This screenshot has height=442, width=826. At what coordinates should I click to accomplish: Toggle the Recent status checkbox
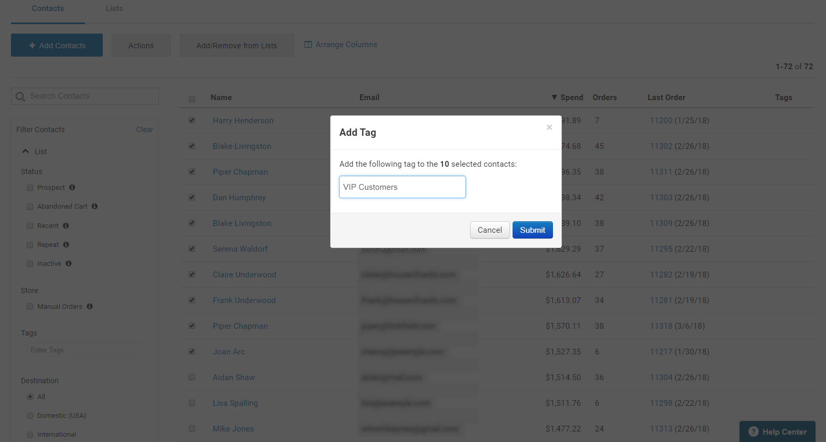30,226
